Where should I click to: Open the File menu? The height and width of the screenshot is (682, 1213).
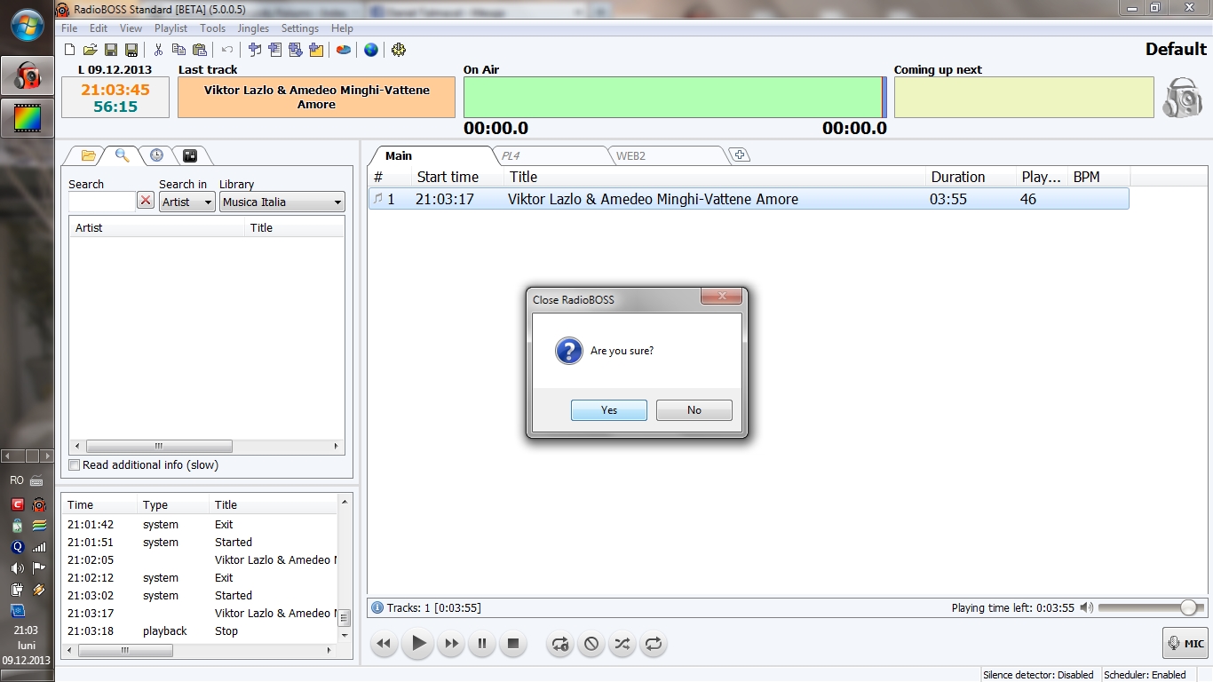click(x=69, y=28)
